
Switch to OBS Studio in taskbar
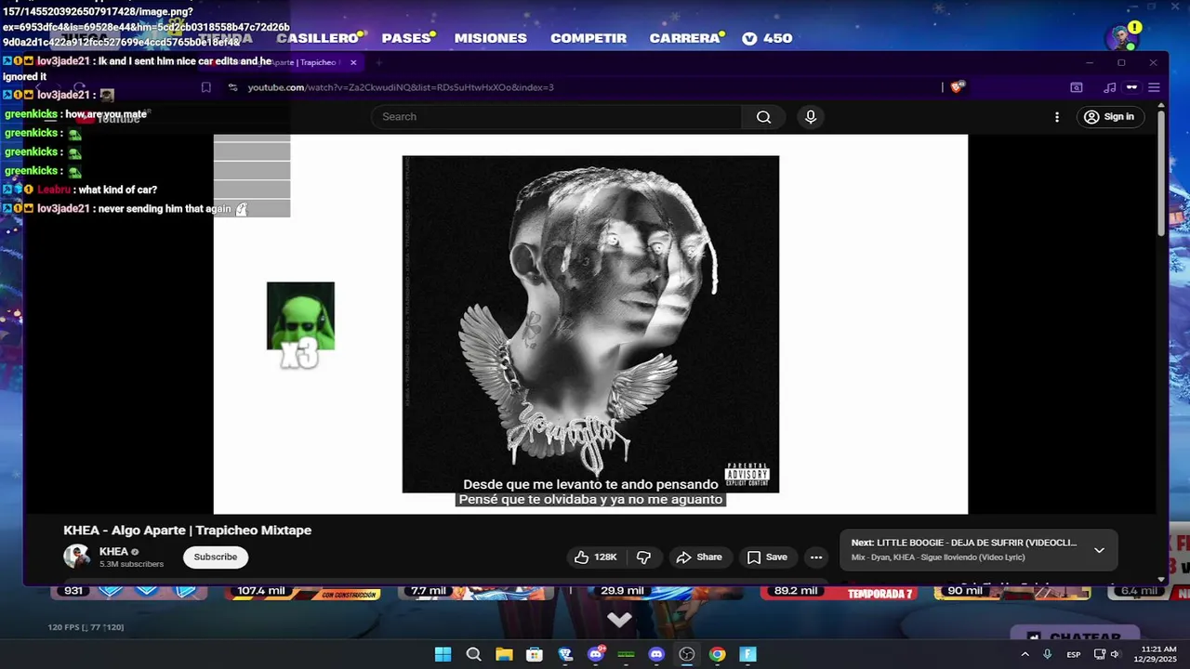pos(687,654)
